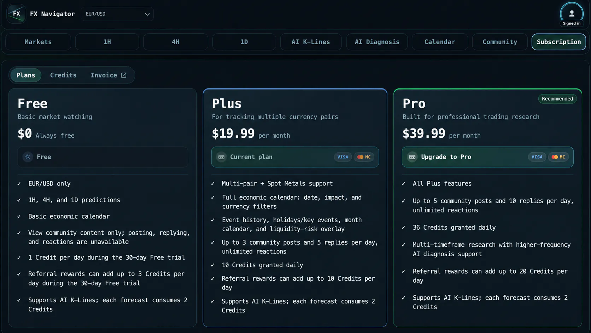This screenshot has width=591, height=333.
Task: Open the Community tab
Action: 500,42
